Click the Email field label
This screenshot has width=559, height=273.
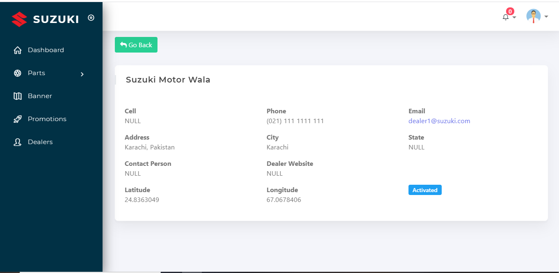pyautogui.click(x=417, y=111)
